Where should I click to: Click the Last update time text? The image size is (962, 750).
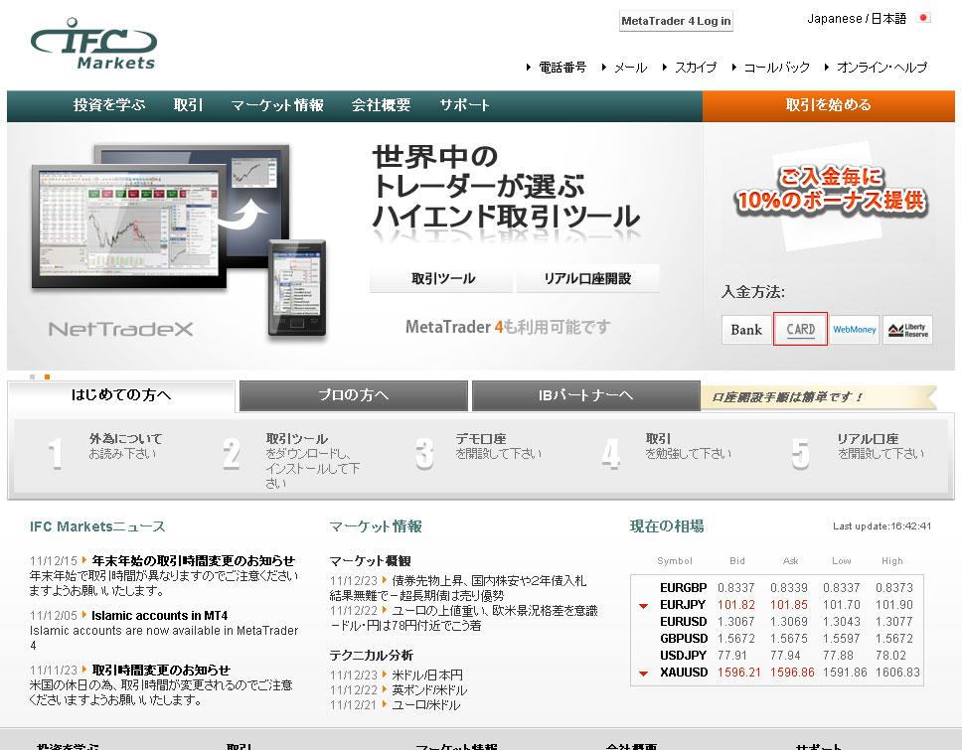[882, 526]
